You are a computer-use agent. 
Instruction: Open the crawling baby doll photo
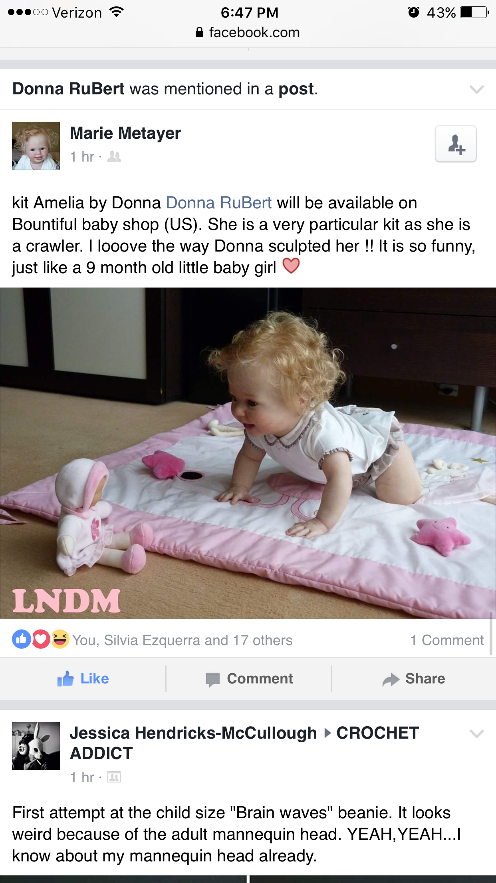point(248,453)
